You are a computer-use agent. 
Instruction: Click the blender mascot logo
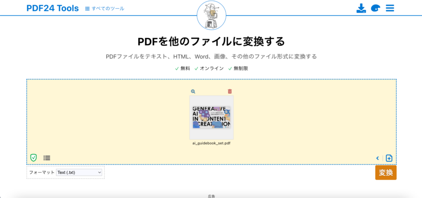pos(211,15)
